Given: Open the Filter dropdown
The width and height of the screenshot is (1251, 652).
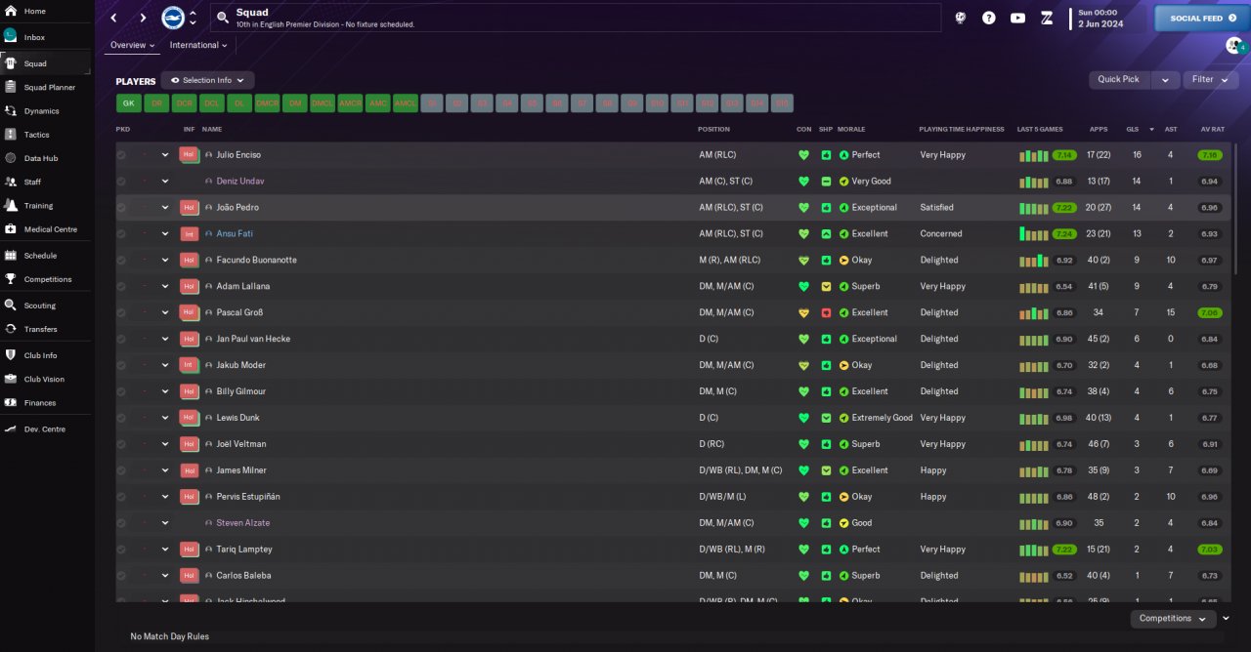Looking at the screenshot, I should click(1209, 80).
